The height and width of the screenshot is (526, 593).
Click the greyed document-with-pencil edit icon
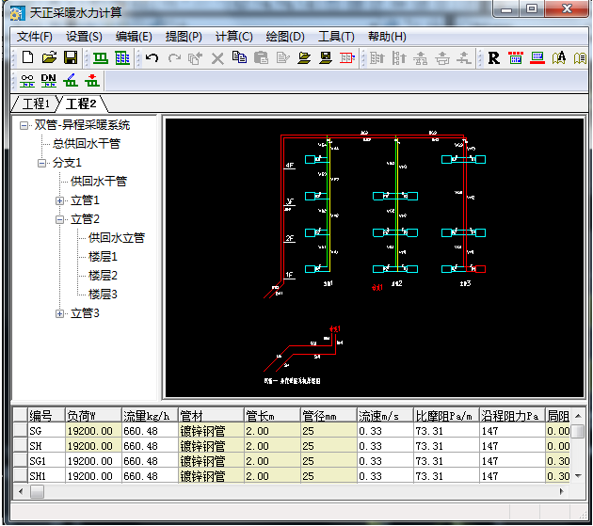(x=282, y=57)
